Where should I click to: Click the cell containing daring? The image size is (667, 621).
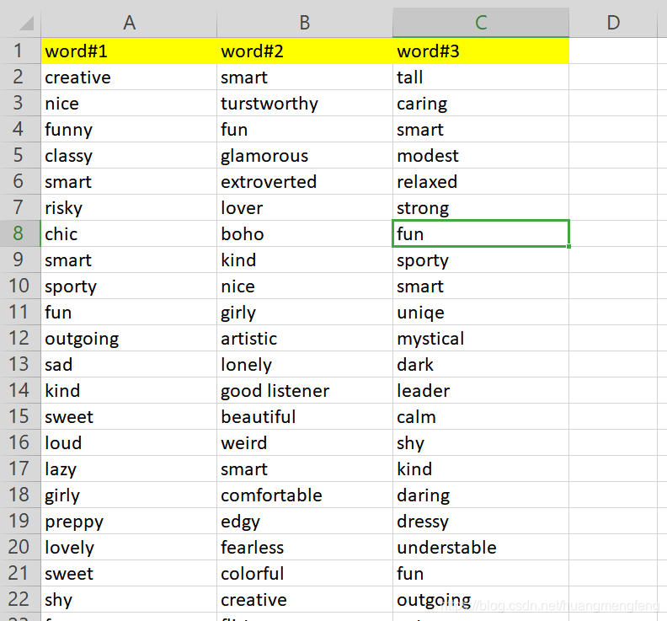tap(481, 495)
